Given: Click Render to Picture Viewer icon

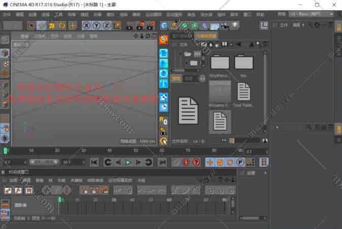Looking at the screenshot, I should (140, 26).
